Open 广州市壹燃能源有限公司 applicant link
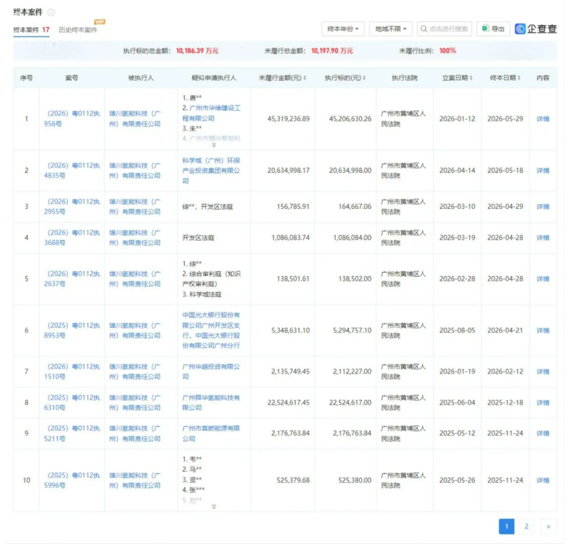 click(x=211, y=433)
